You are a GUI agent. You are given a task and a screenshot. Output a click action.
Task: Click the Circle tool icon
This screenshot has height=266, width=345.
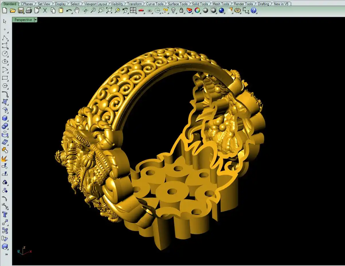coord(5,54)
